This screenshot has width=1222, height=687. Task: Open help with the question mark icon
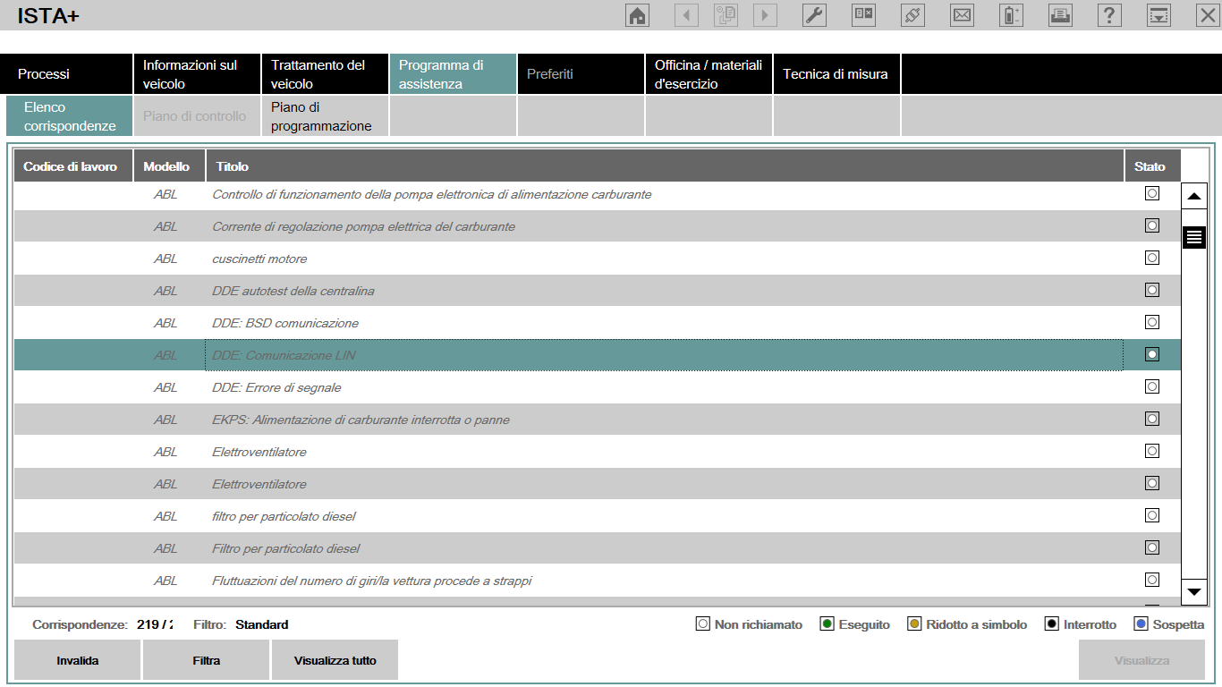(x=1109, y=15)
